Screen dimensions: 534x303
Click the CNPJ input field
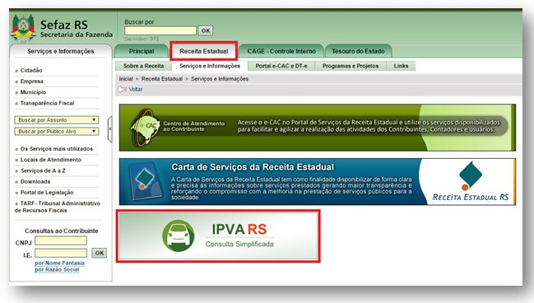(x=61, y=241)
